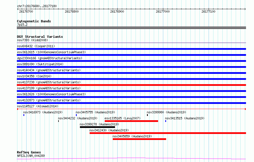Click the red nsv3405859 bar

[x=140, y=139]
